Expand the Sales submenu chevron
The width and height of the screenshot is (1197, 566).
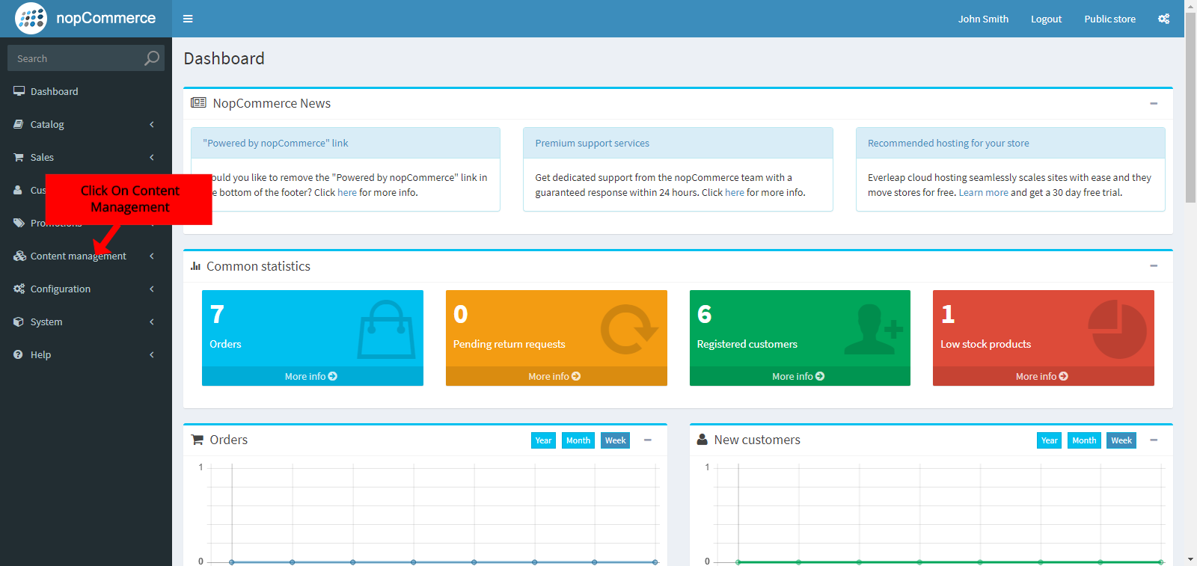click(x=152, y=157)
